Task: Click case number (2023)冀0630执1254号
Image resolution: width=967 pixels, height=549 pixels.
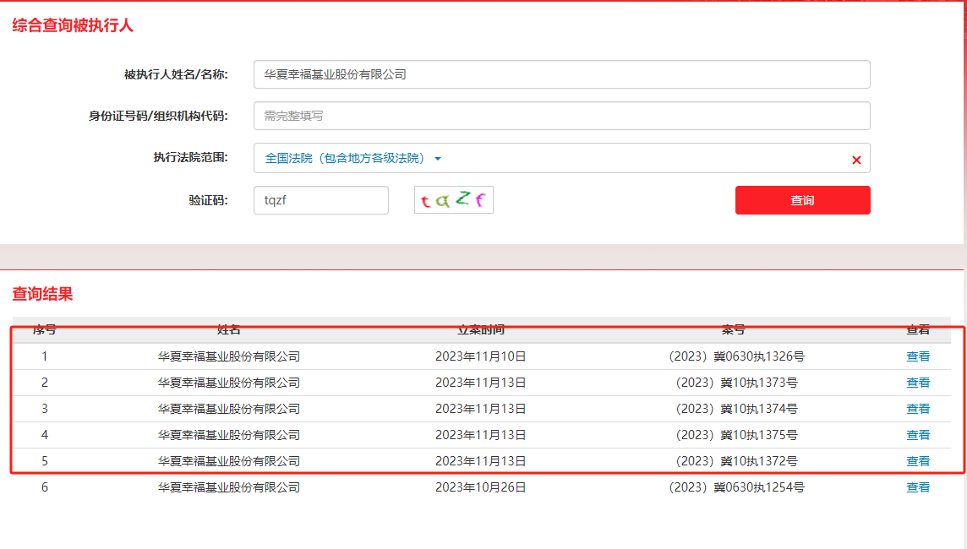Action: (736, 487)
